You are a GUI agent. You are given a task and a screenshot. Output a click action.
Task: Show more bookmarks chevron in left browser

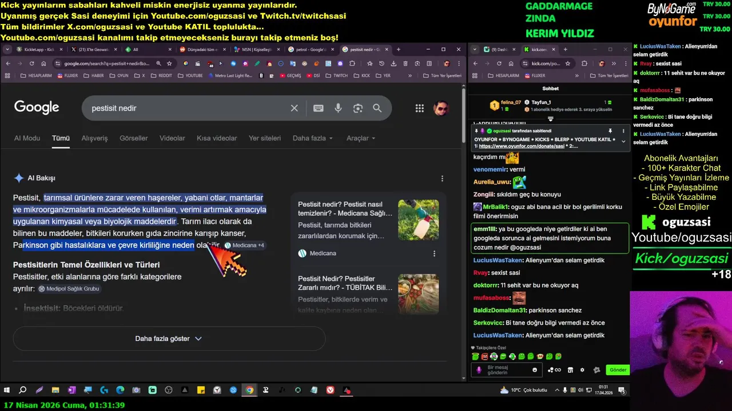(x=409, y=75)
